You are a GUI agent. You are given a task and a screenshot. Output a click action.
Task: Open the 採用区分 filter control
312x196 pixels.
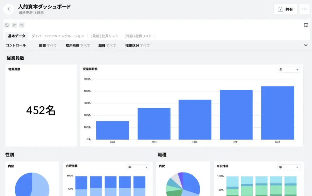point(137,46)
